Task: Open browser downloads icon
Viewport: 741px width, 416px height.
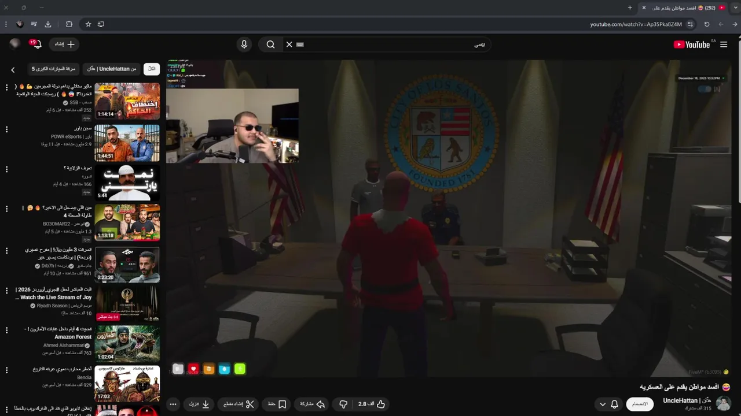Action: [x=48, y=24]
